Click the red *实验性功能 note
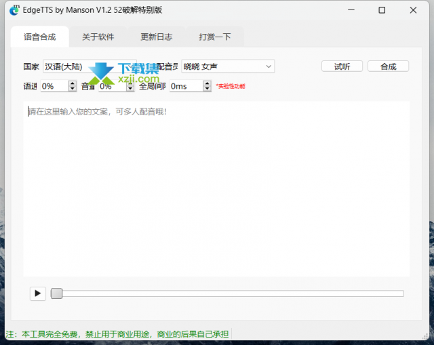 click(231, 86)
